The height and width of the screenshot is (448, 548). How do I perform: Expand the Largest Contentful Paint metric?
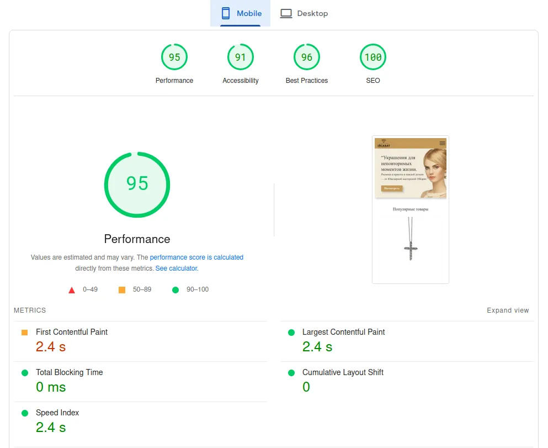[x=407, y=341]
